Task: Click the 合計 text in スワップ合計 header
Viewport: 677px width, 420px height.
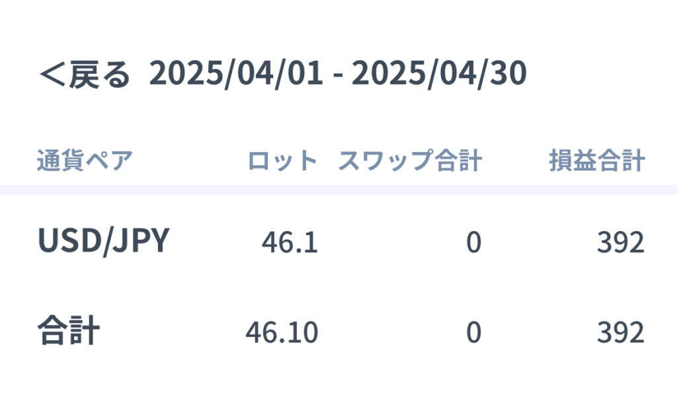Action: [458, 160]
